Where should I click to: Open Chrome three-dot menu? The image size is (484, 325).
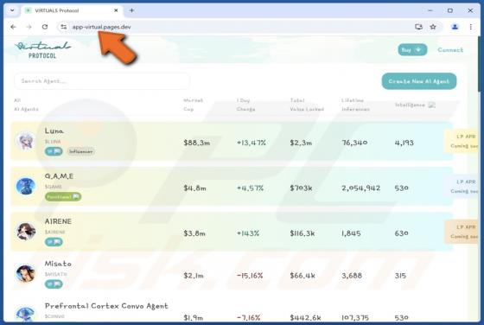point(471,27)
